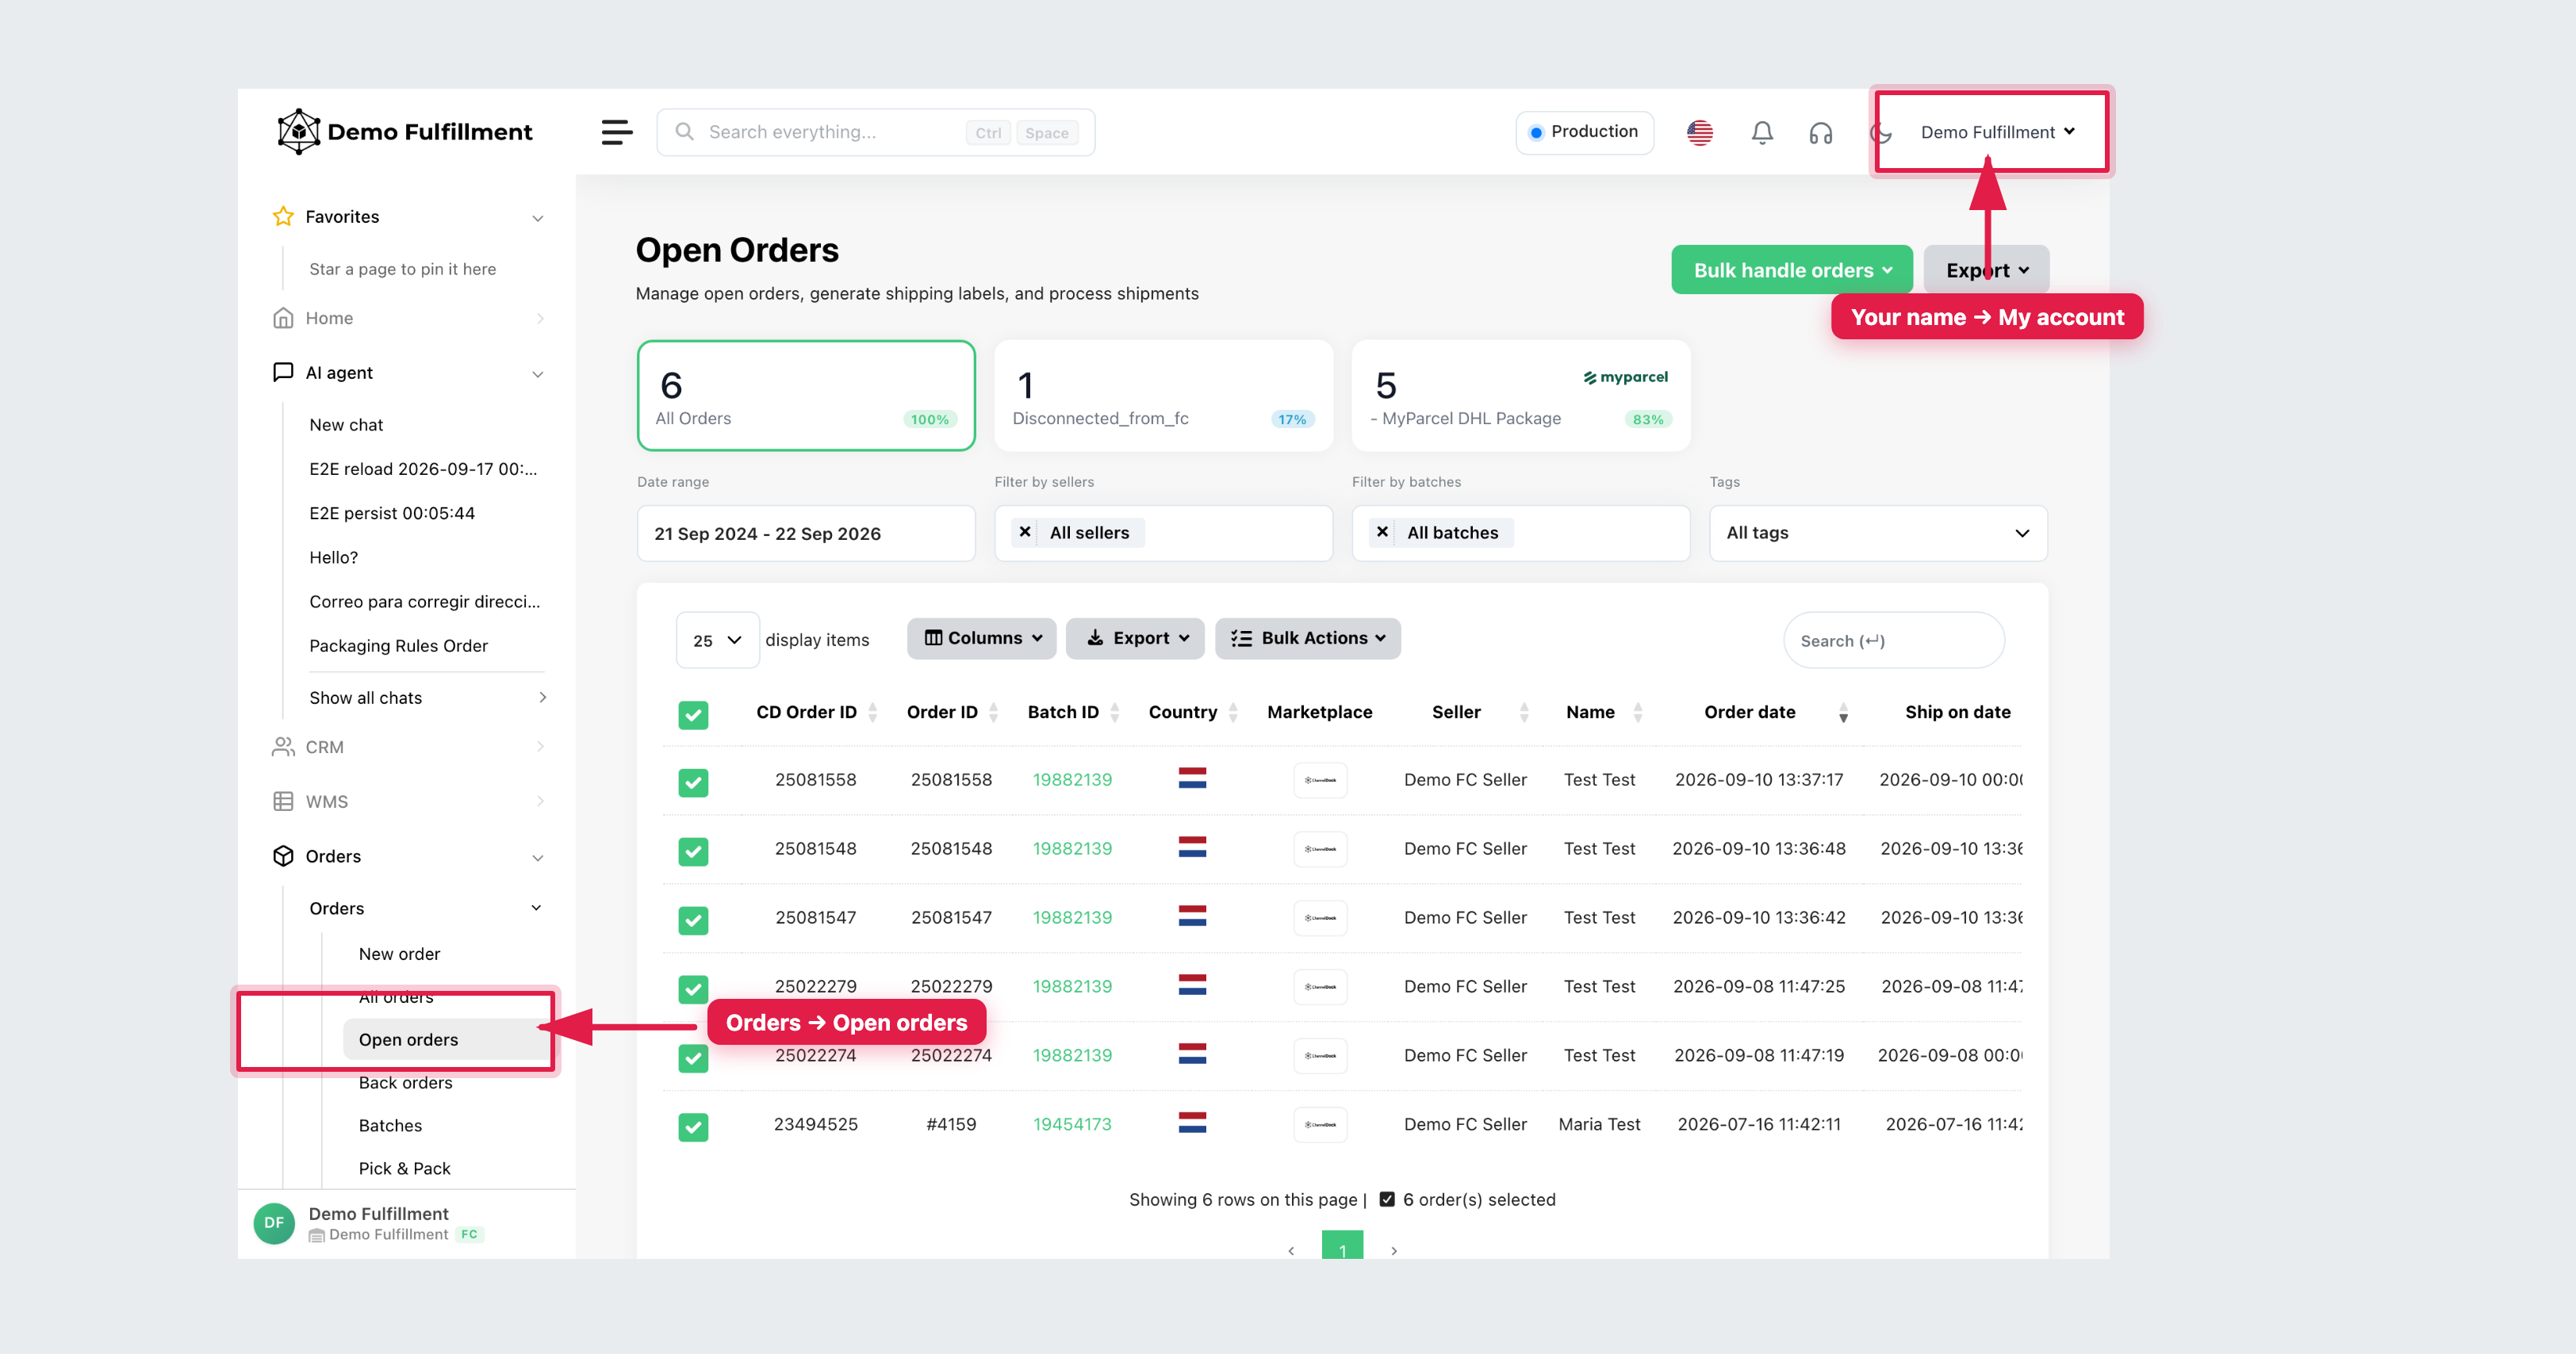Open the Demo Fulfillment account dropdown
The image size is (2576, 1354).
[x=1997, y=132]
